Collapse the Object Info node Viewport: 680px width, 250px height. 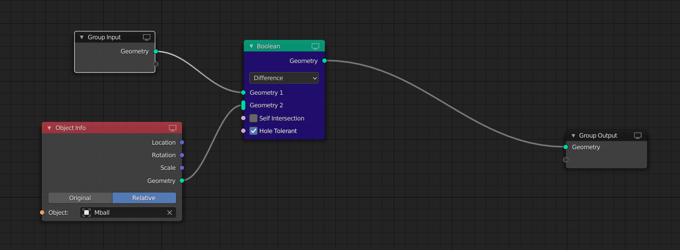coord(49,128)
